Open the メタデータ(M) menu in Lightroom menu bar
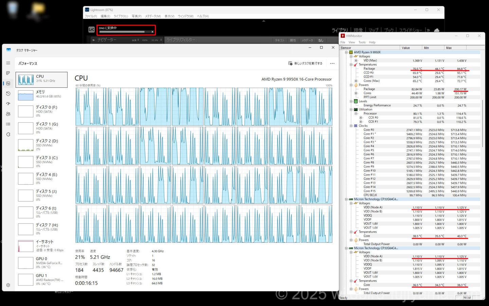Screen dimensions: 489x306 tap(153, 16)
